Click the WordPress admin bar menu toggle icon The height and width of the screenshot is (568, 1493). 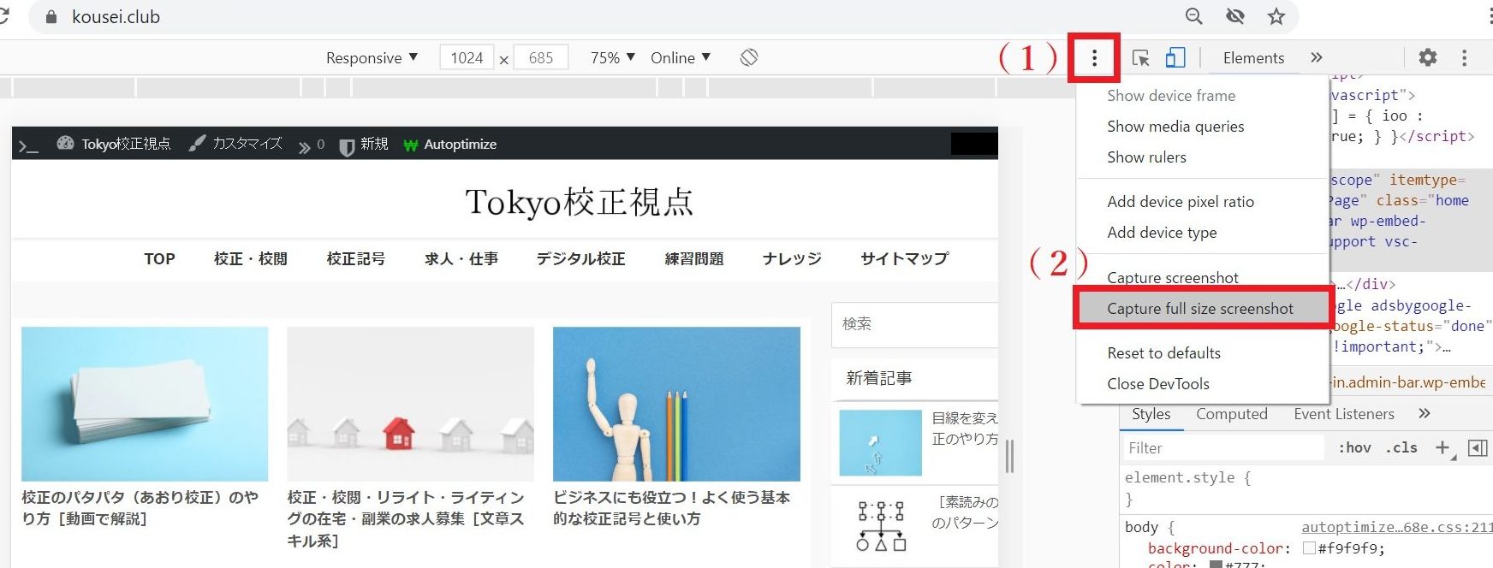point(28,145)
